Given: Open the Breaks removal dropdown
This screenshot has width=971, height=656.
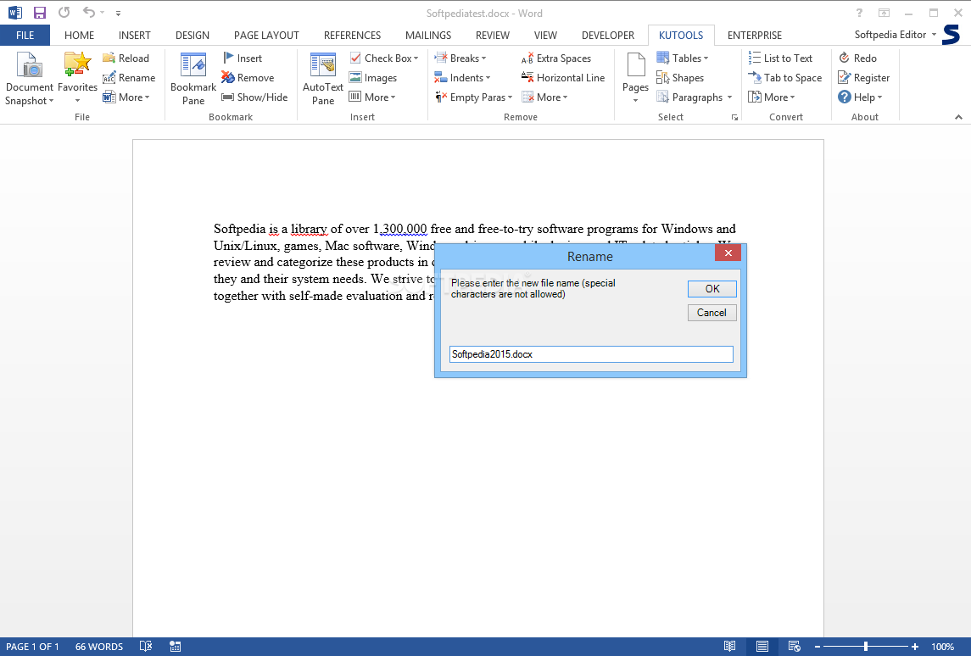Looking at the screenshot, I should pyautogui.click(x=460, y=58).
